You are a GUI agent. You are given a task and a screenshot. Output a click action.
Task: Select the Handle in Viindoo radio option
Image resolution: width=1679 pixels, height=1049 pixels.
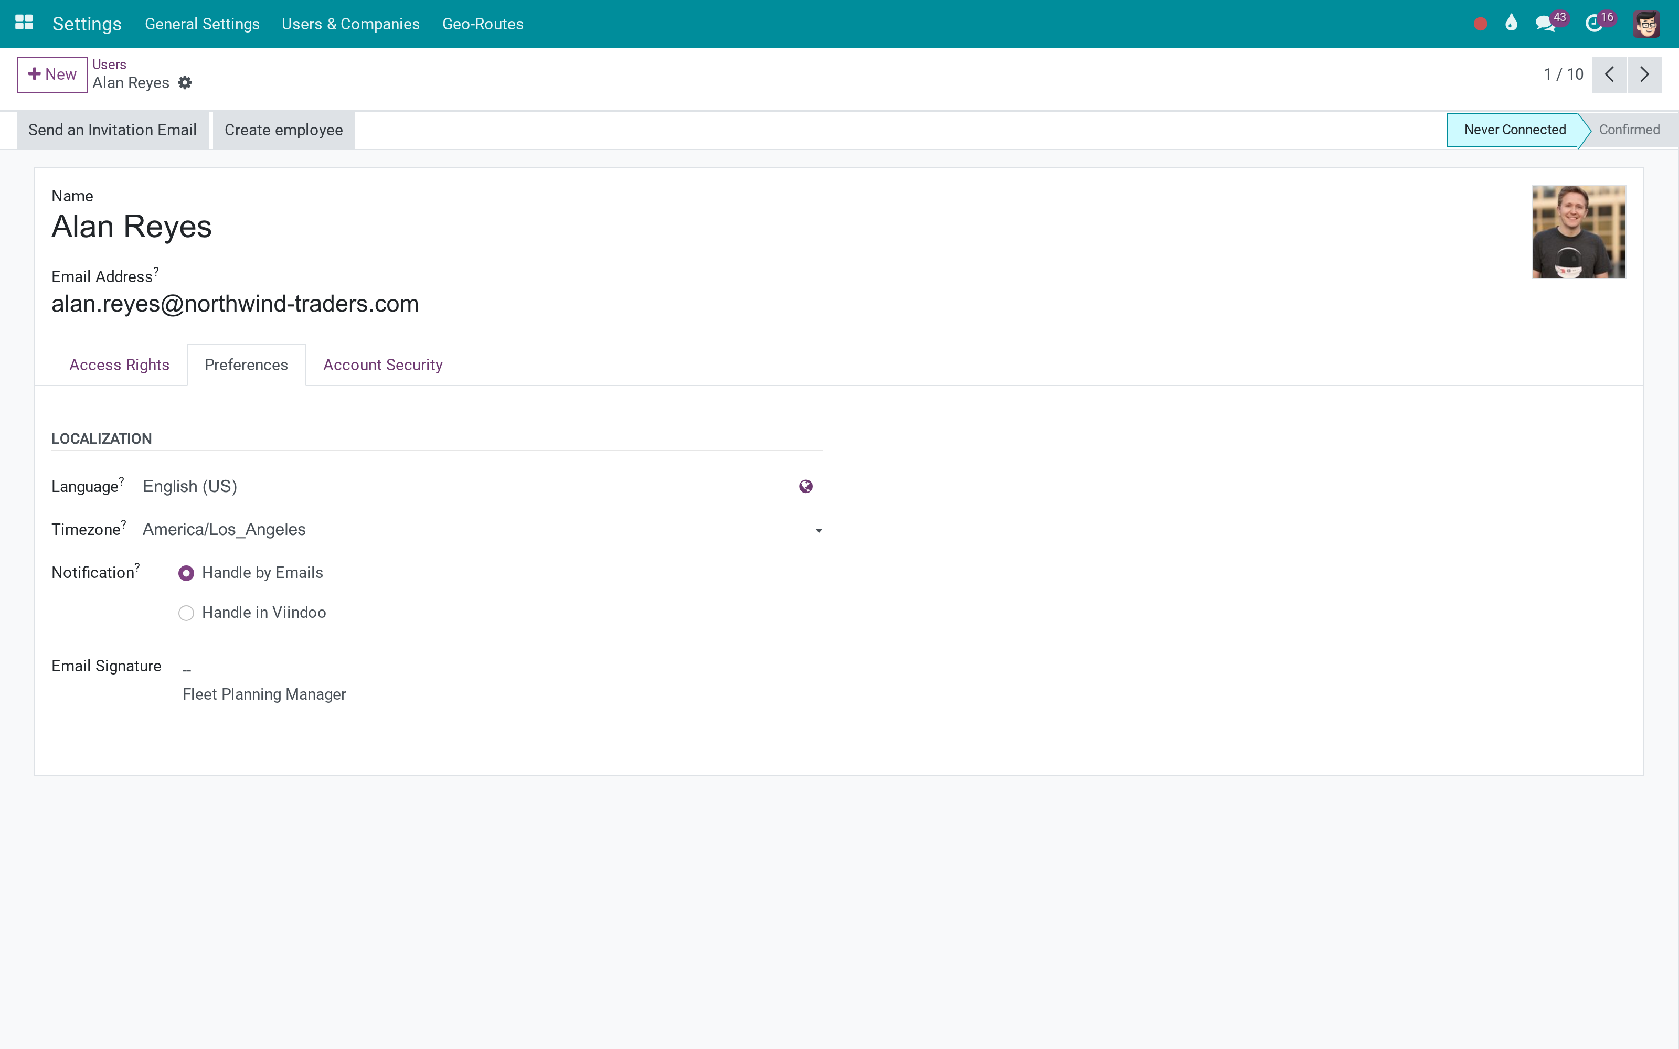point(186,613)
